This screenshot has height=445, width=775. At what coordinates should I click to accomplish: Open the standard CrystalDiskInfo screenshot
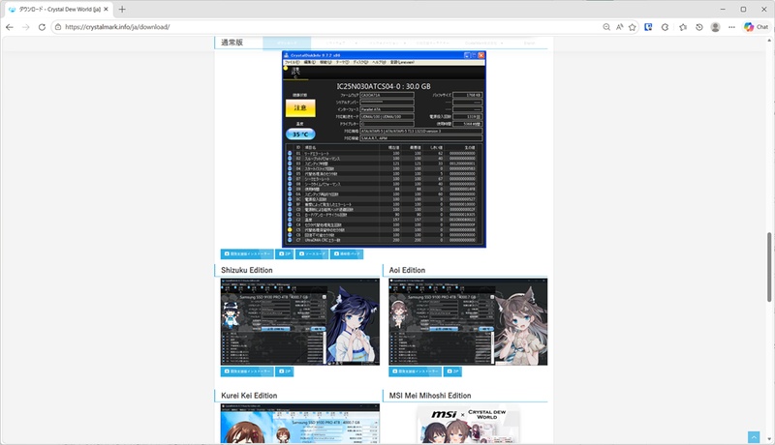[x=384, y=149]
